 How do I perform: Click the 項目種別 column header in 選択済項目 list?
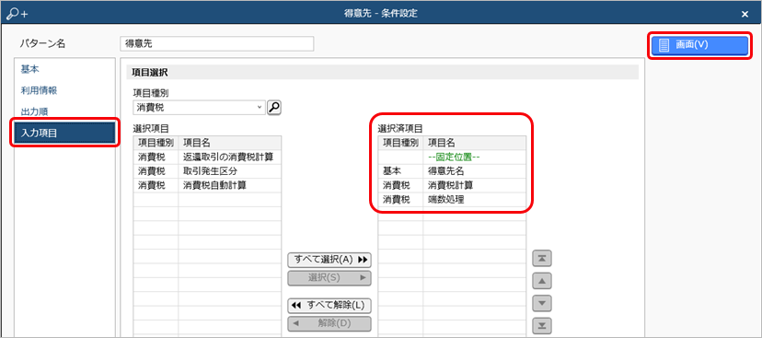point(400,143)
